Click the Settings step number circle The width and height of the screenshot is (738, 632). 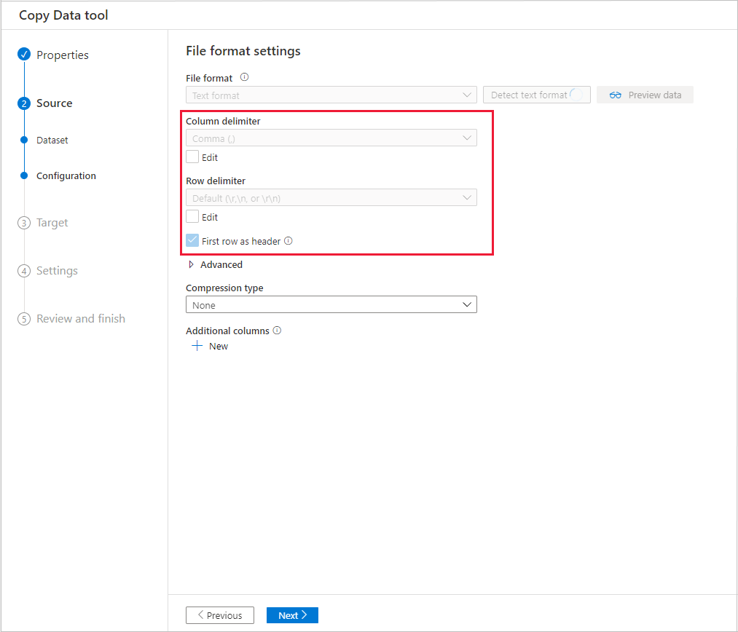(23, 270)
